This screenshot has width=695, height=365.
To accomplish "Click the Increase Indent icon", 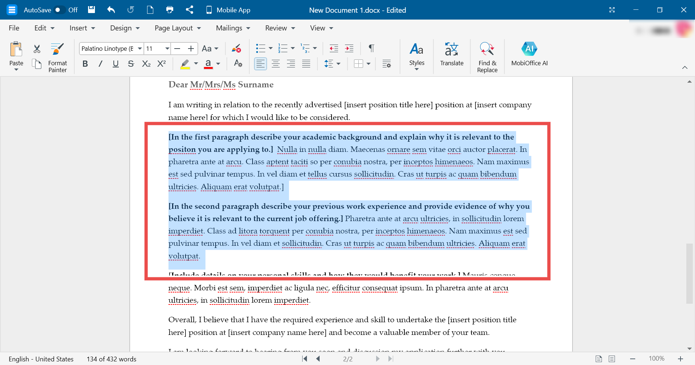I will click(x=349, y=48).
